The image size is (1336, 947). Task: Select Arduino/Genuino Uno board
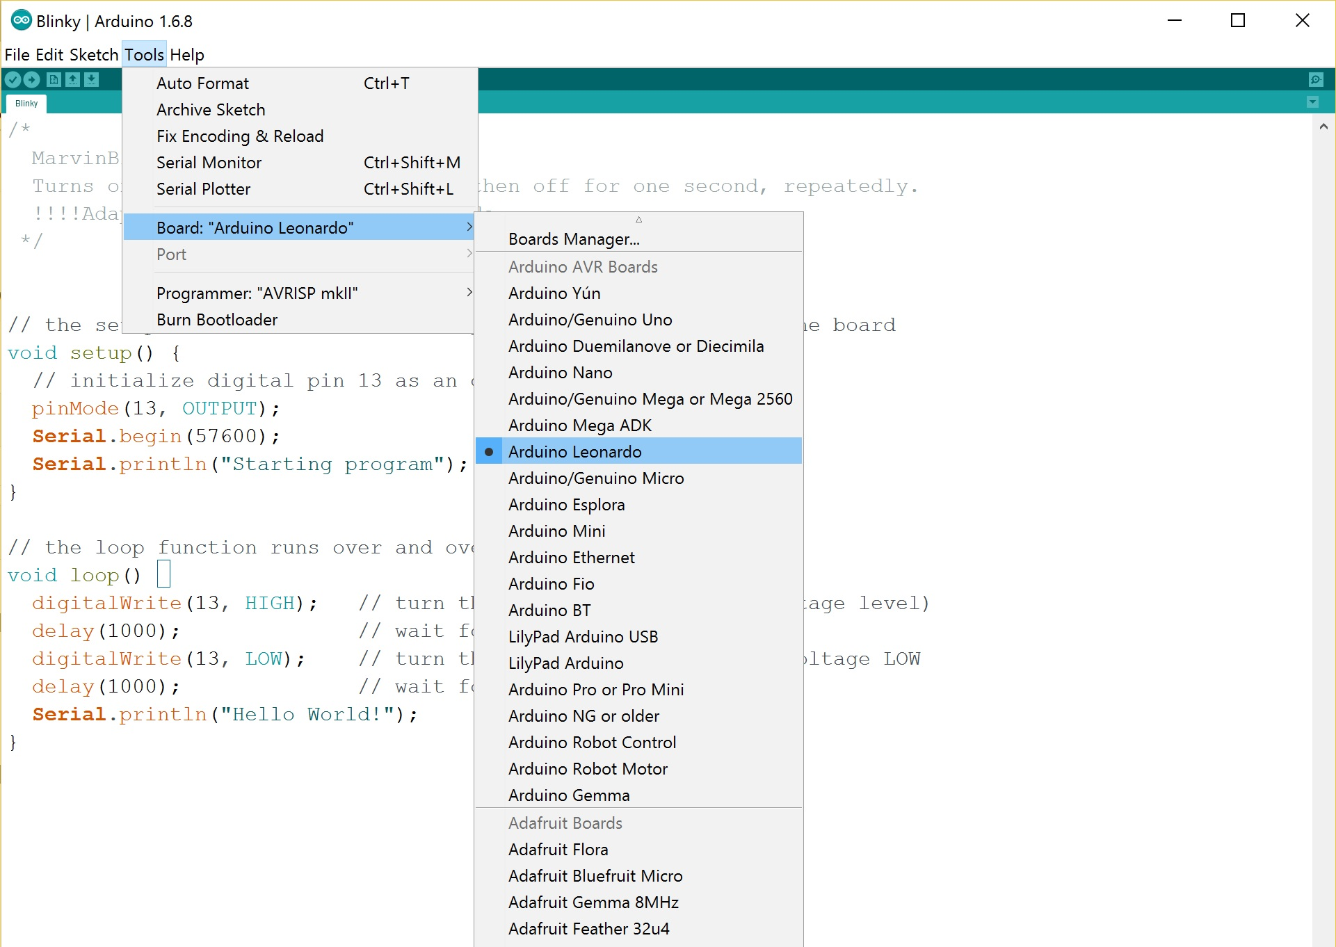(x=638, y=320)
